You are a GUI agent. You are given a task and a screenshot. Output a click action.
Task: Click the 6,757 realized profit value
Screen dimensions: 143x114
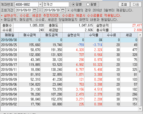(80, 69)
